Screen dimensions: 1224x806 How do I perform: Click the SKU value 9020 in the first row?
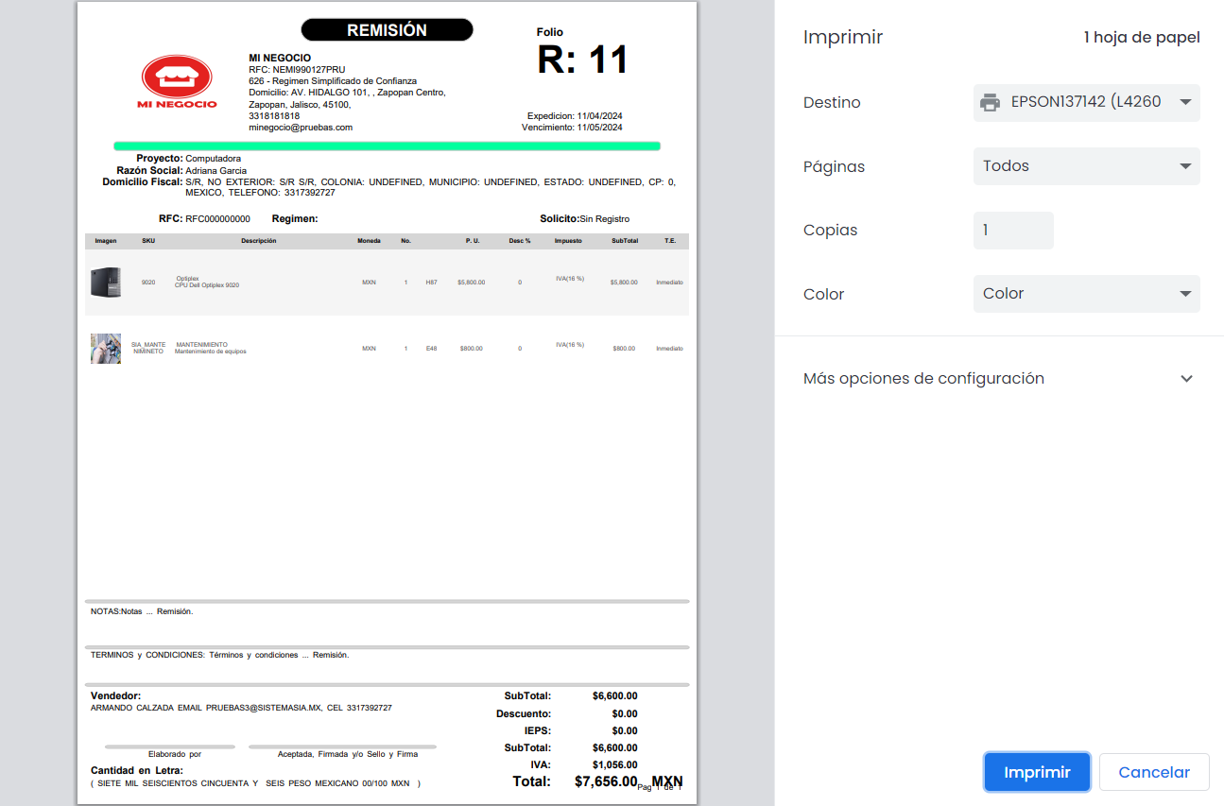coord(148,283)
